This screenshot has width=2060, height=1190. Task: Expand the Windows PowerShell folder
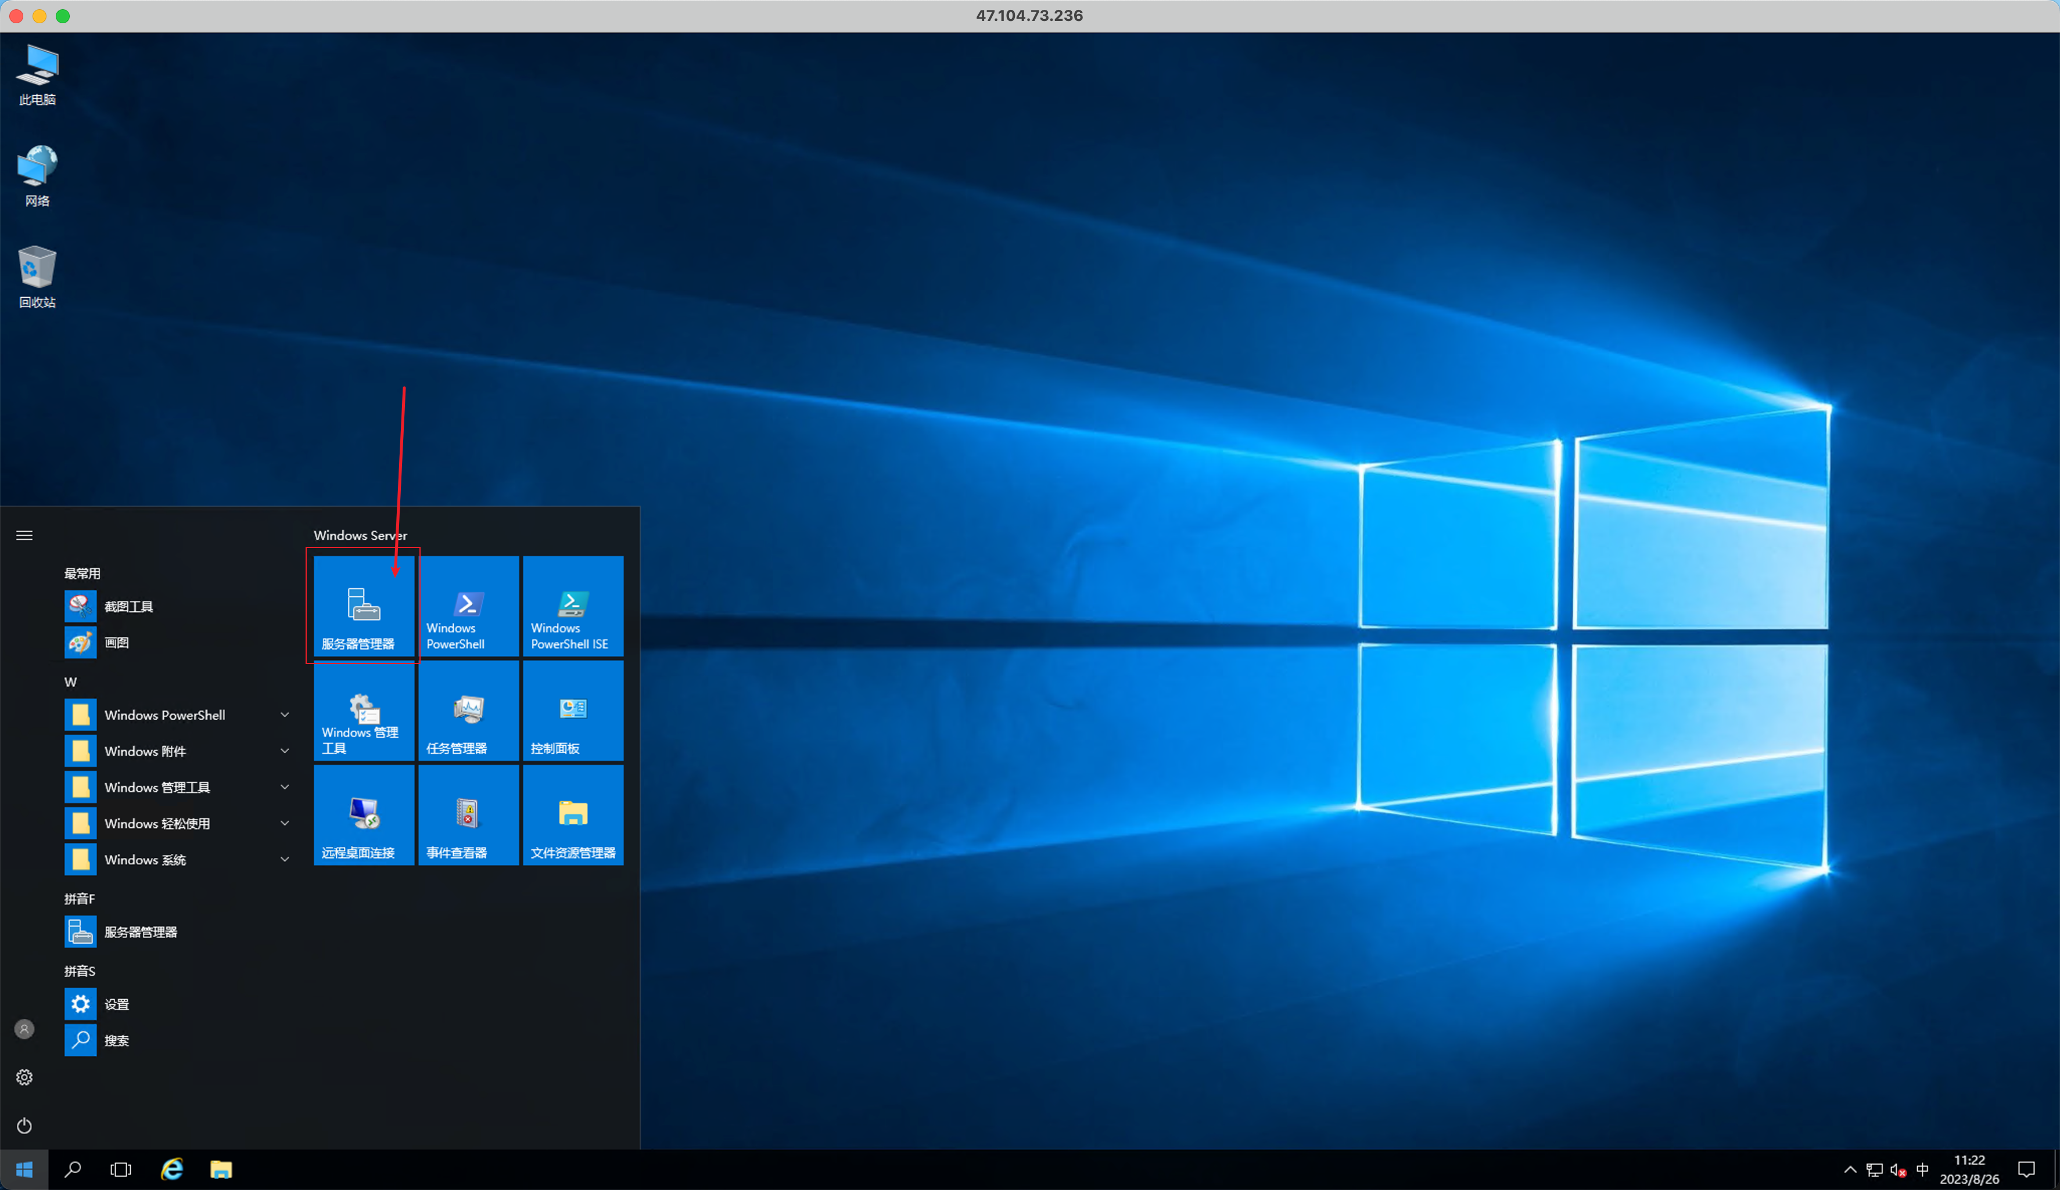pos(178,716)
